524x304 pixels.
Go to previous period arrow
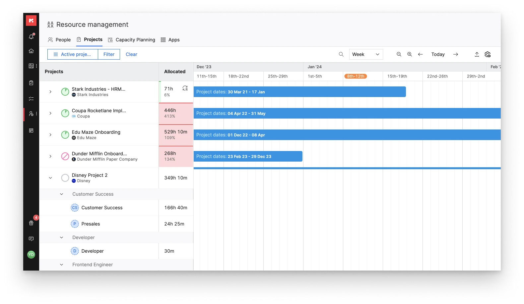(420, 54)
